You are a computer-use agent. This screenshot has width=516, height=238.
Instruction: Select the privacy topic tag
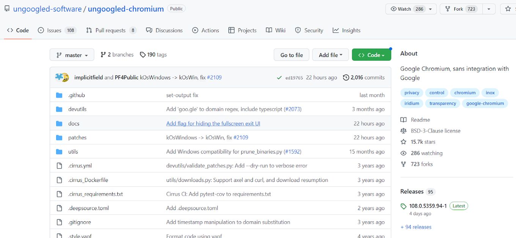(412, 93)
